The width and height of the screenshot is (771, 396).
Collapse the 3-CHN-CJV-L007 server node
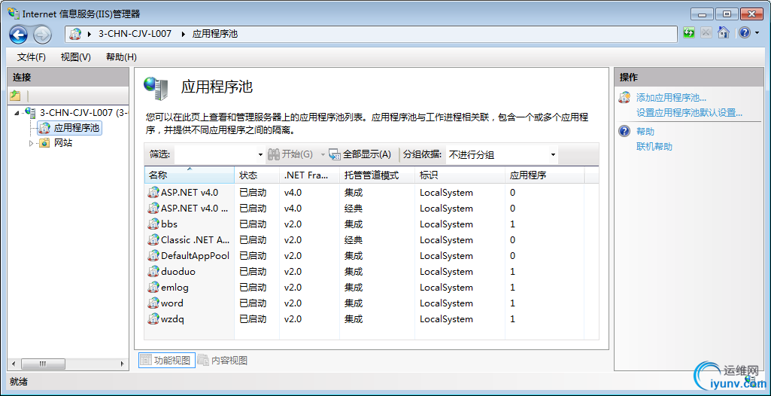[17, 113]
